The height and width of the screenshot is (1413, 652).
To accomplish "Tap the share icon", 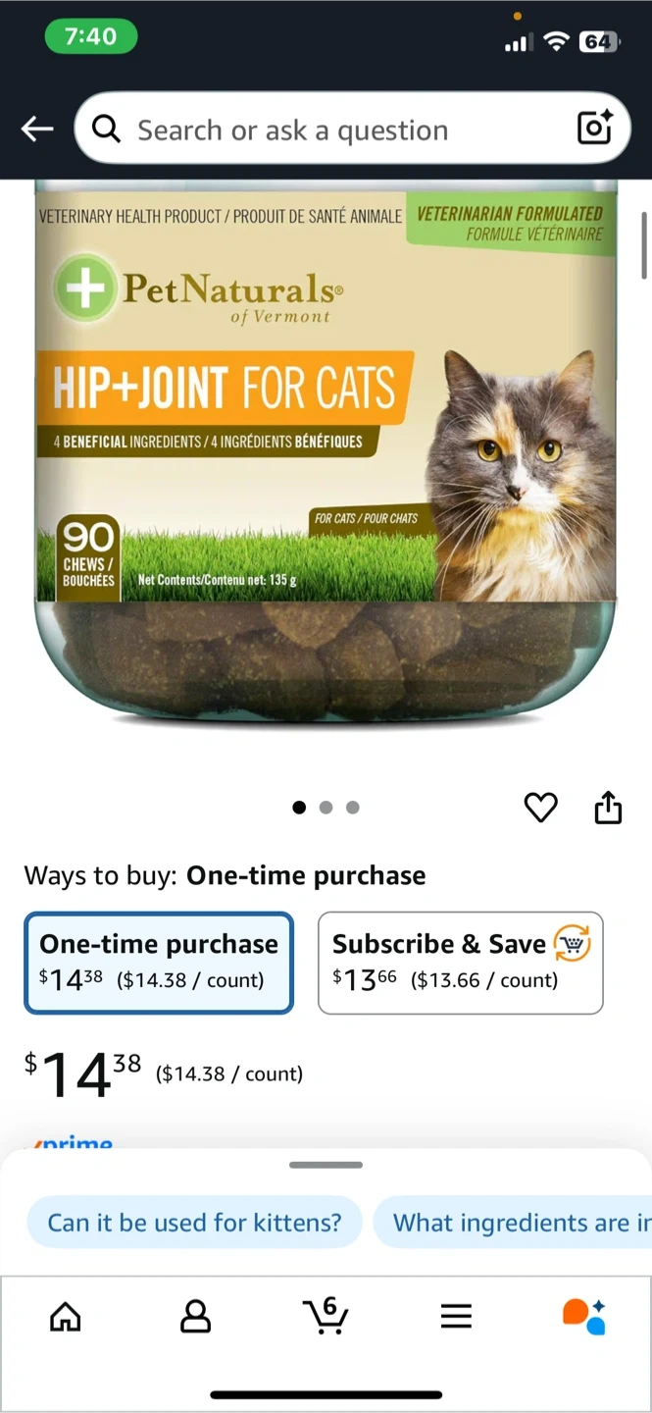I will [x=608, y=807].
